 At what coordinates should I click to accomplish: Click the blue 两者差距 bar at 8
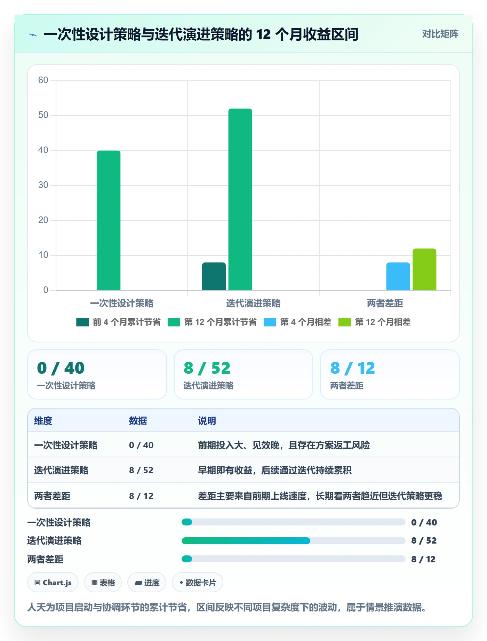(x=398, y=276)
